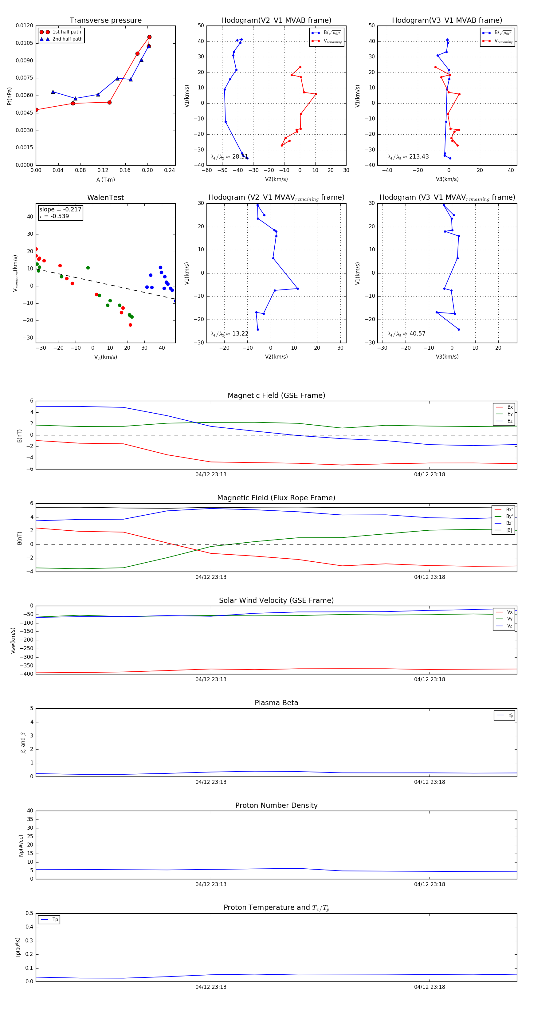Click the 'WalenTest' chart title
This screenshot has height=1014, width=553.
105,198
